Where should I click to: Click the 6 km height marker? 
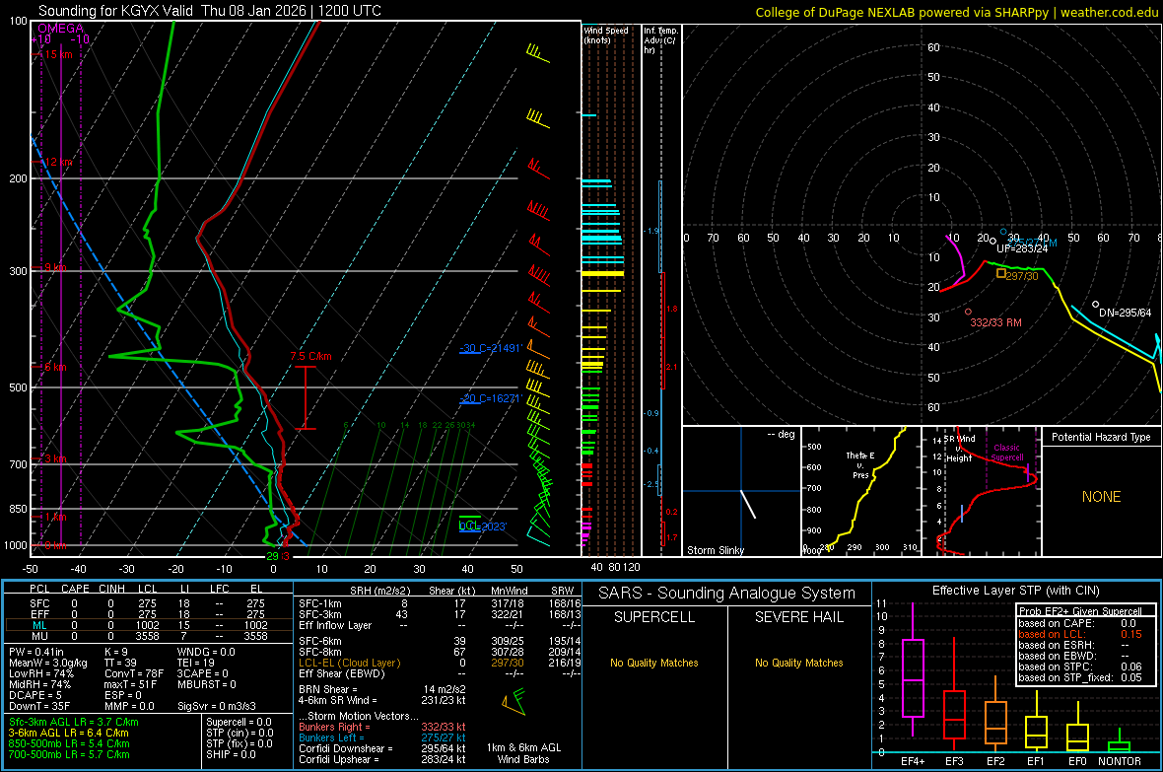pyautogui.click(x=55, y=367)
